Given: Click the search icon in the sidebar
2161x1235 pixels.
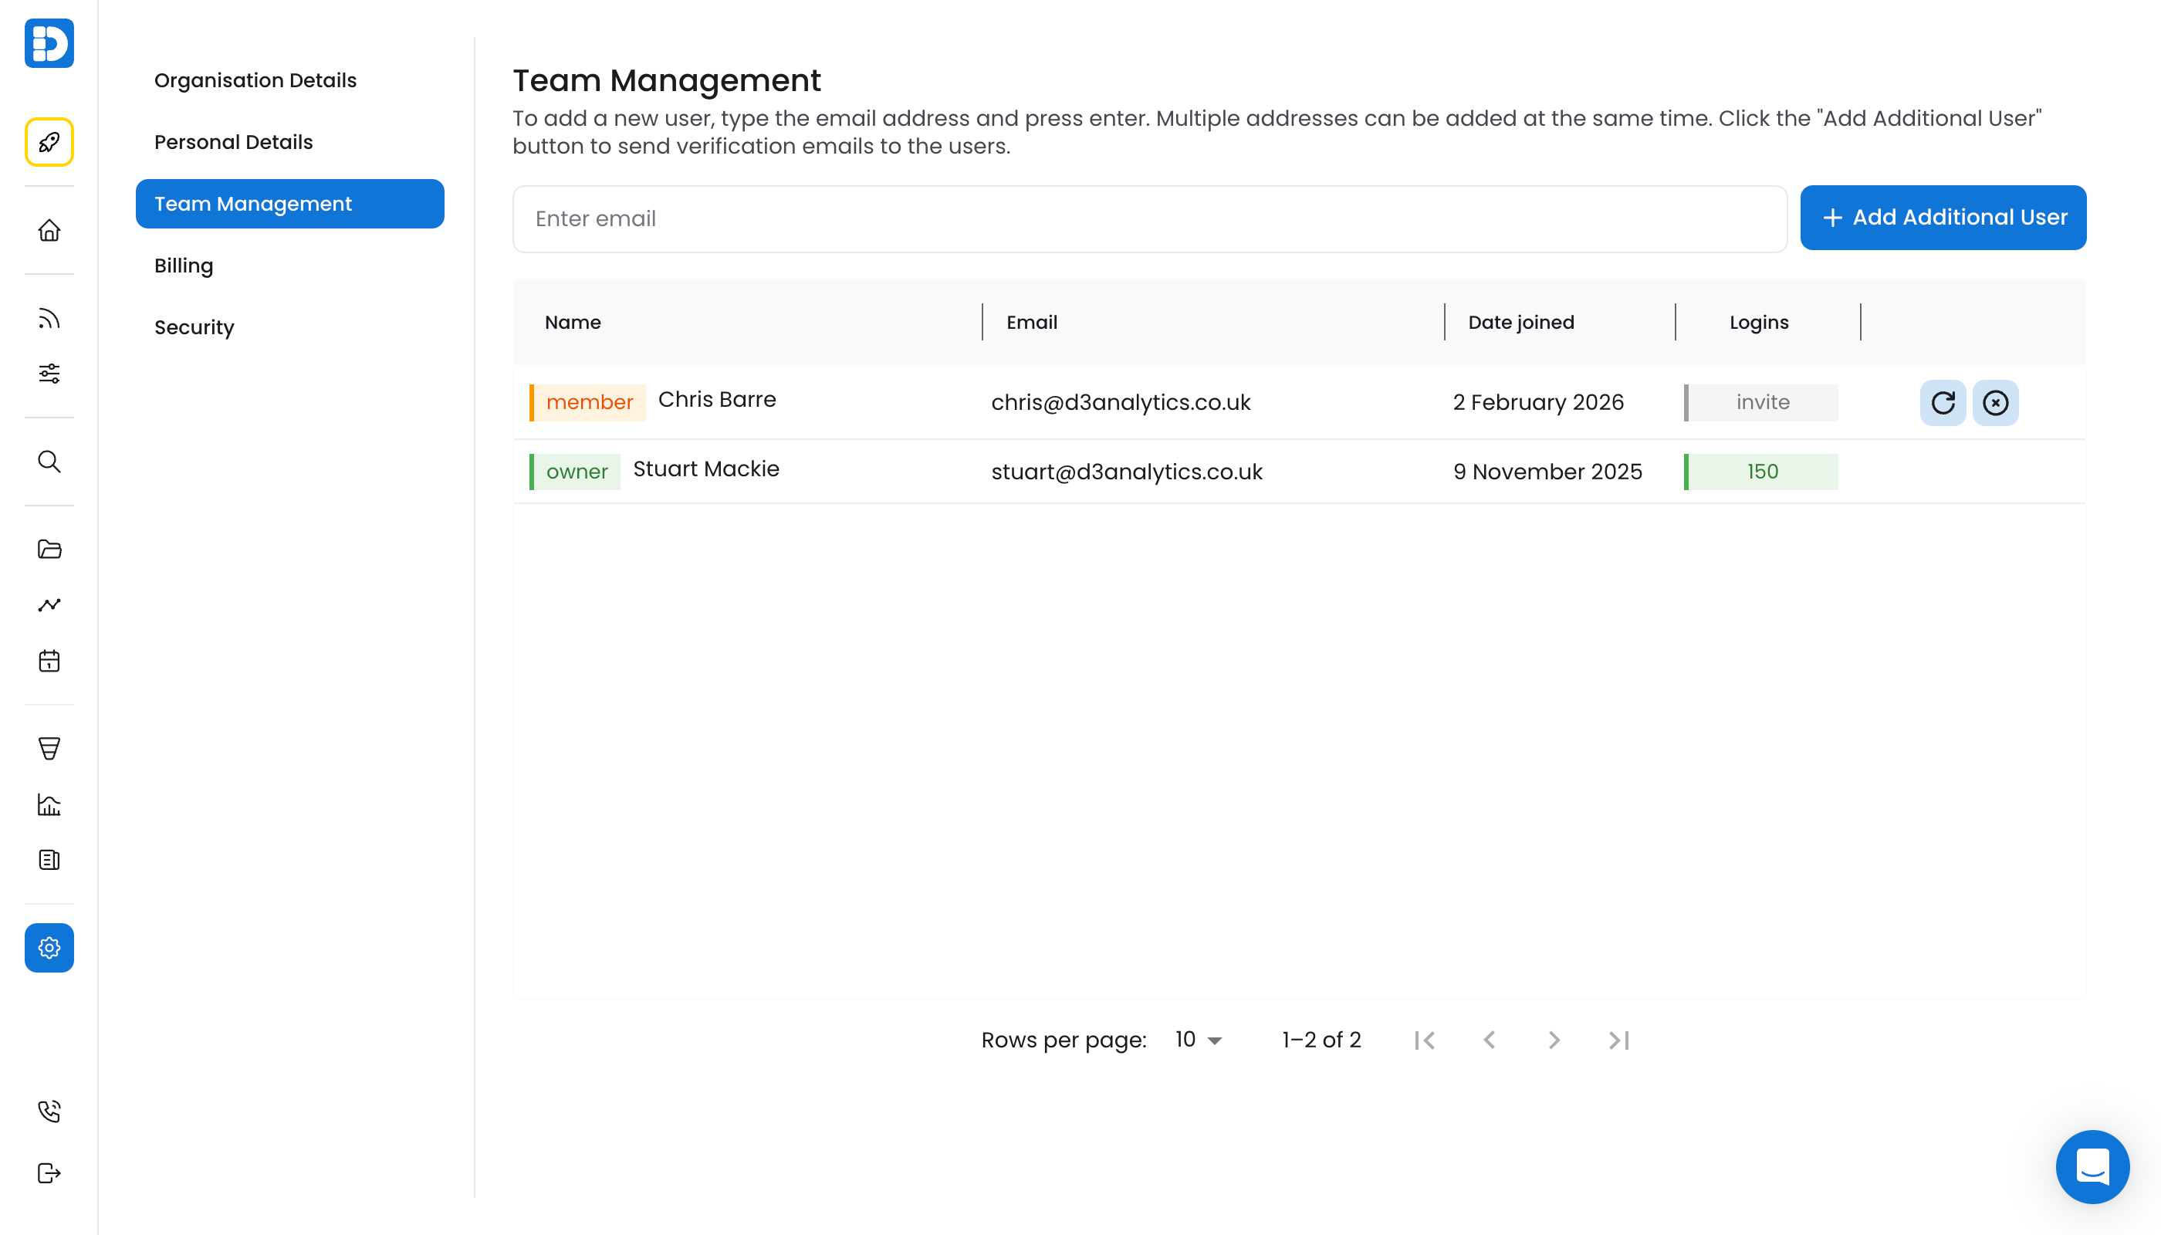Looking at the screenshot, I should coord(49,462).
